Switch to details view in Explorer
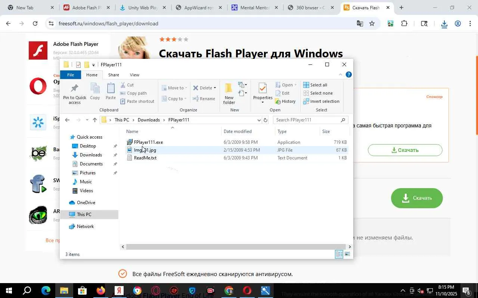 [339, 254]
